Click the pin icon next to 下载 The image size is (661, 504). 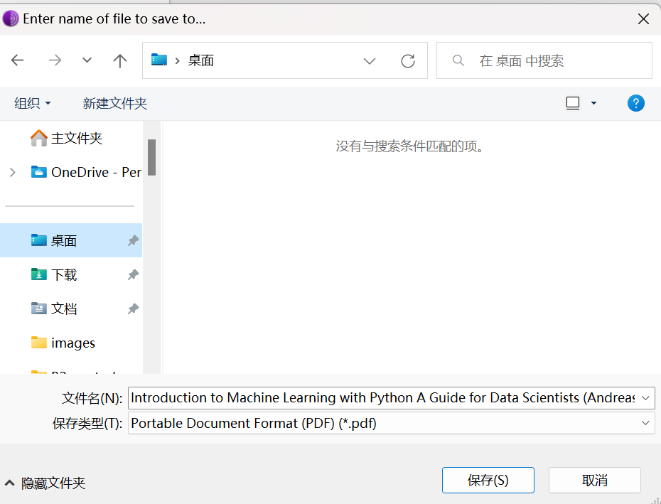click(132, 274)
